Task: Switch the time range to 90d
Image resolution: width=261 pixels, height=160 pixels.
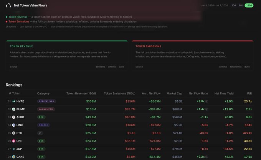Action: pos(241,5)
